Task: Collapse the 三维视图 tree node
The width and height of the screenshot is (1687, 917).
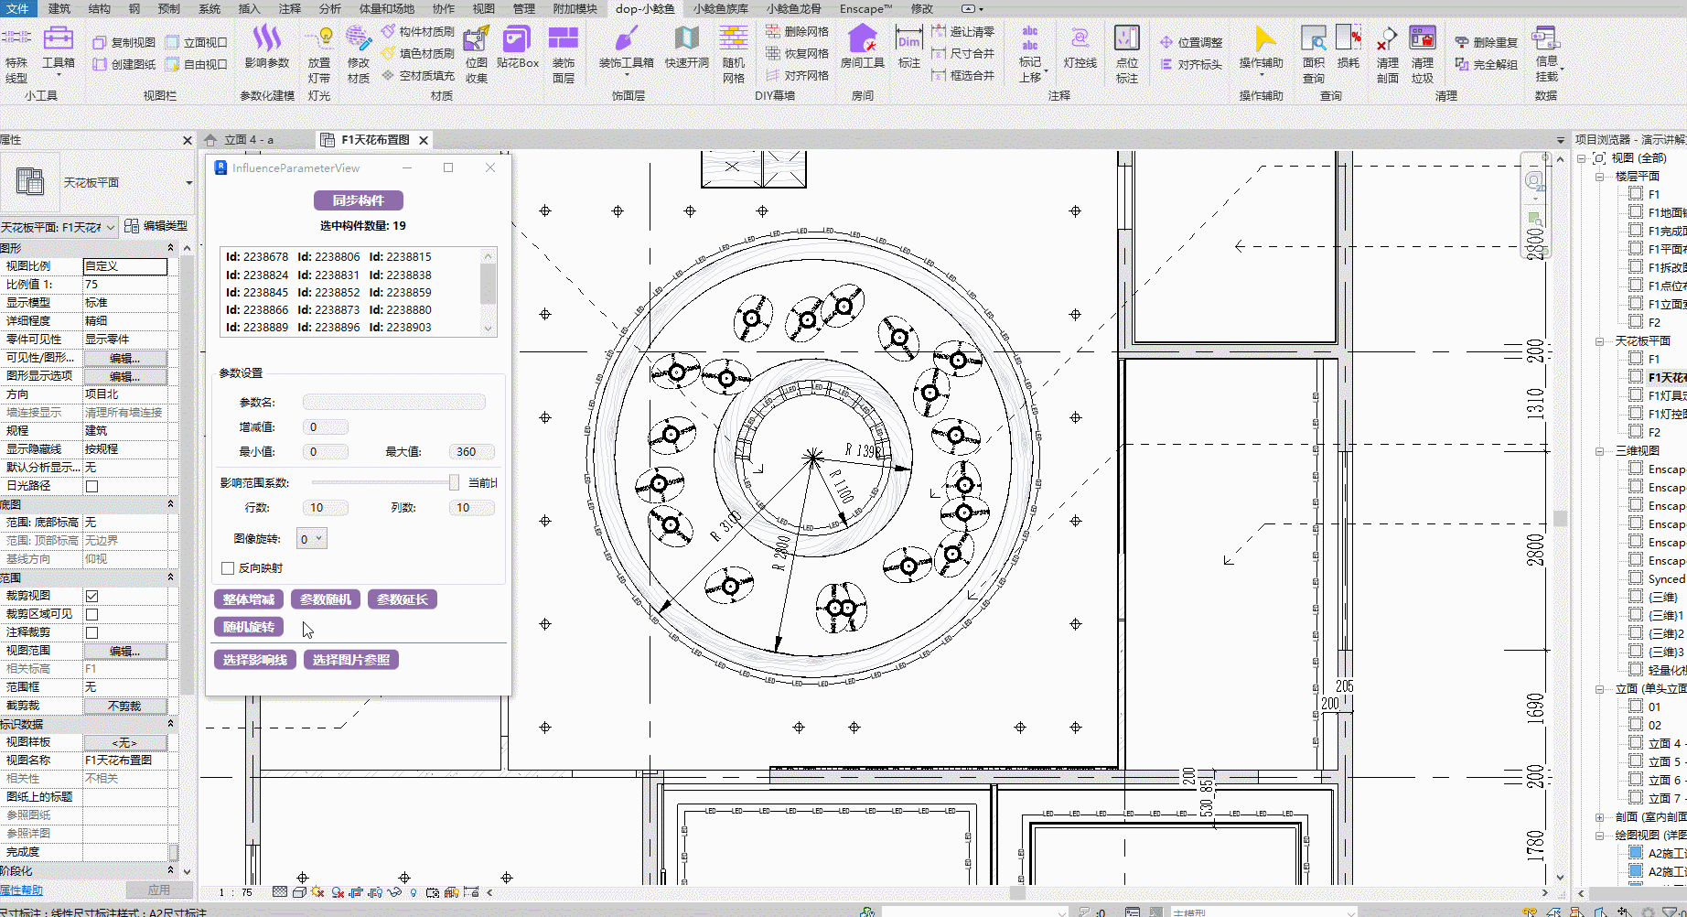Action: (x=1600, y=451)
